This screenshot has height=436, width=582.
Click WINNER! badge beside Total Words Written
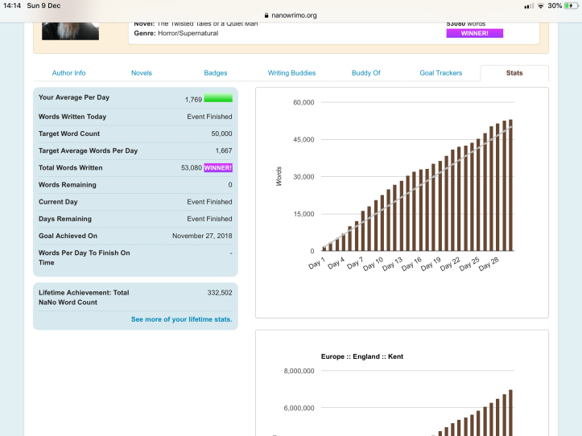point(218,167)
